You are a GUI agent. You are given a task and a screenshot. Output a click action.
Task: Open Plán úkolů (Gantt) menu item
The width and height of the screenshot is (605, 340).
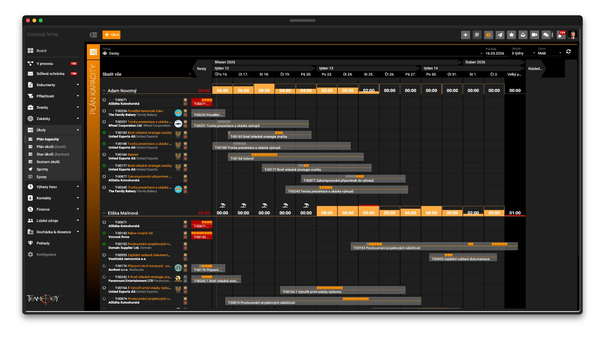pos(51,147)
